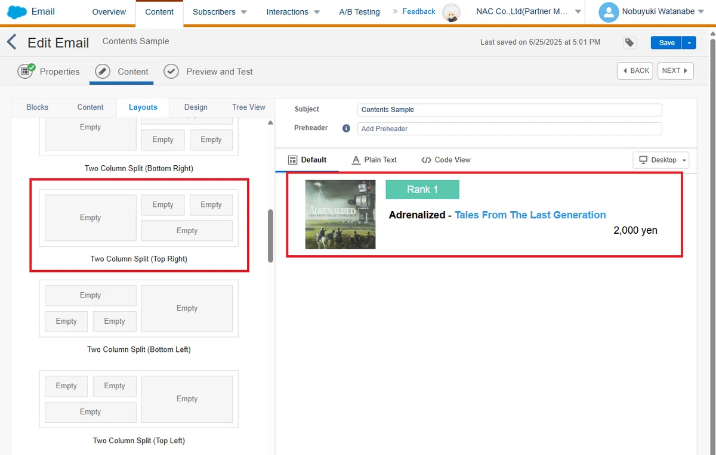Screen dimensions: 716x455
Task: Click the Adrenalized album cover image
Action: pos(340,214)
